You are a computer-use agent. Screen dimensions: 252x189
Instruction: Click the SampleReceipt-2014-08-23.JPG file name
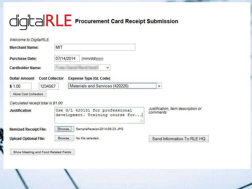click(x=99, y=129)
